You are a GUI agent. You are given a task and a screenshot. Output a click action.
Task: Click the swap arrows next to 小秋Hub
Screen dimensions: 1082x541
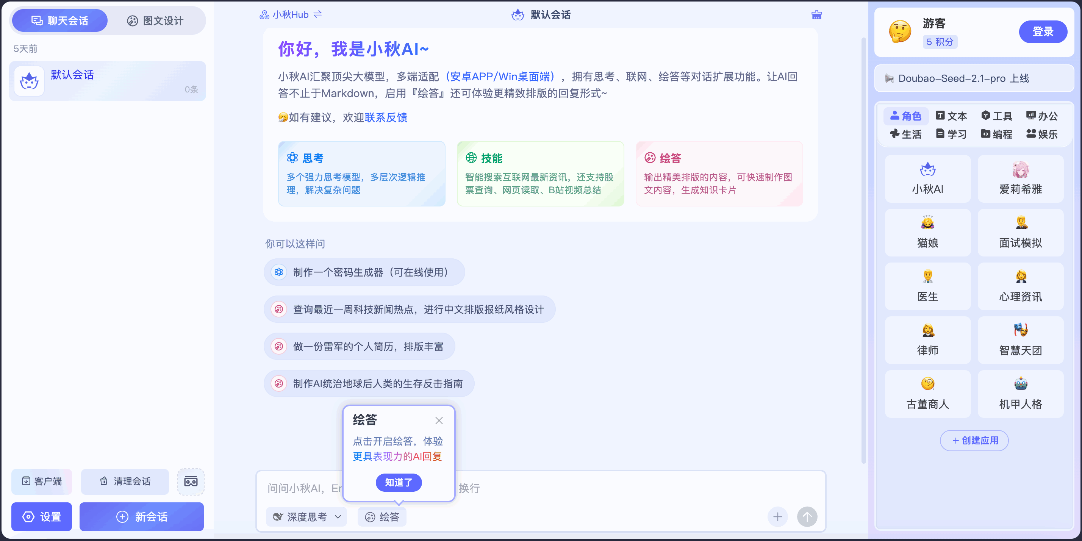(318, 14)
